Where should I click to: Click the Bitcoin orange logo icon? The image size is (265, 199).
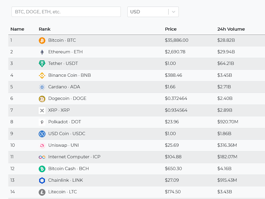(x=42, y=41)
